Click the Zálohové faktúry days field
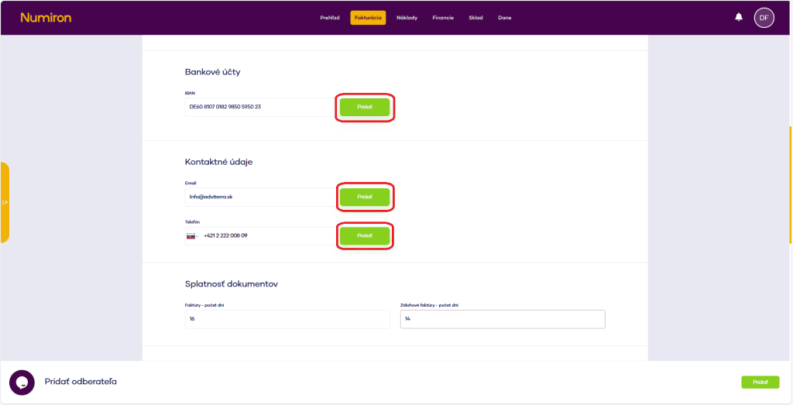The height and width of the screenshot is (405, 793). 502,319
